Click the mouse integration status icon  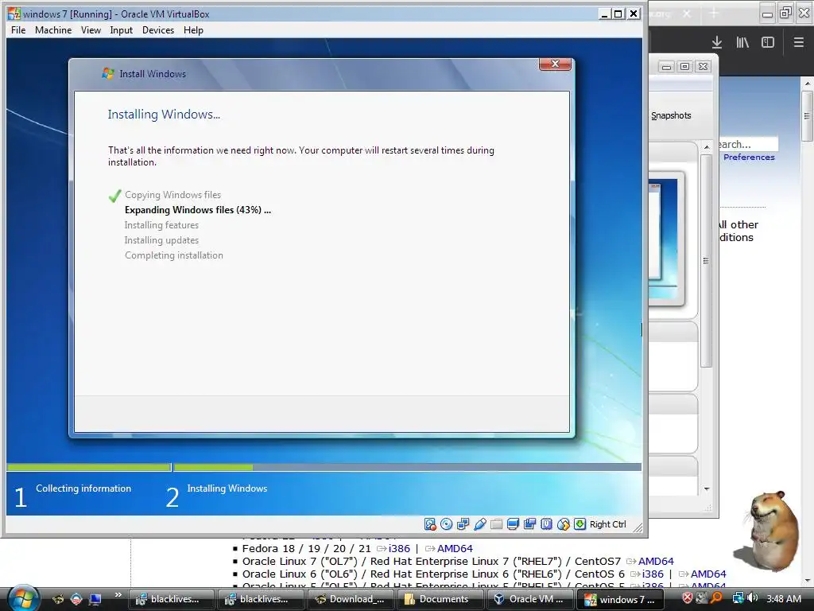tap(564, 524)
